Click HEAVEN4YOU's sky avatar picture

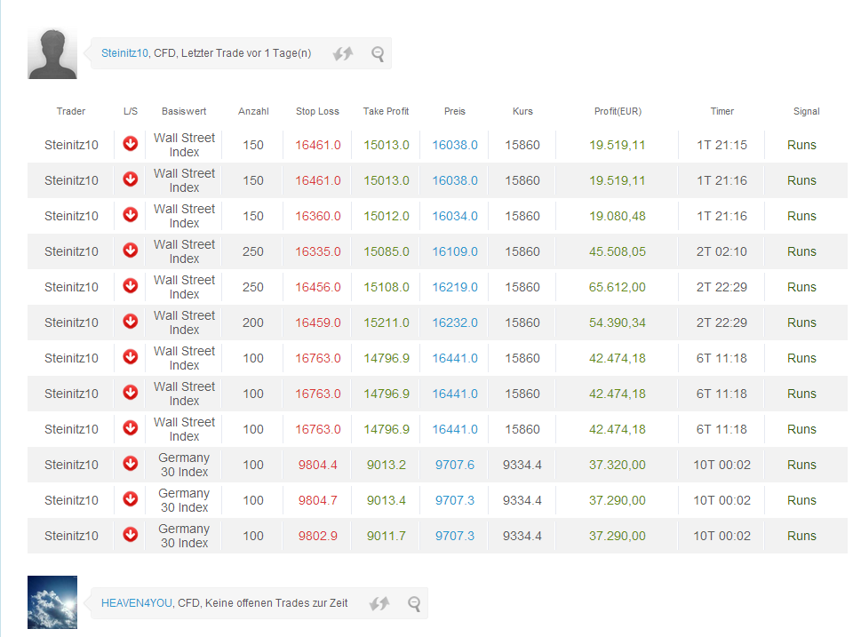point(52,602)
